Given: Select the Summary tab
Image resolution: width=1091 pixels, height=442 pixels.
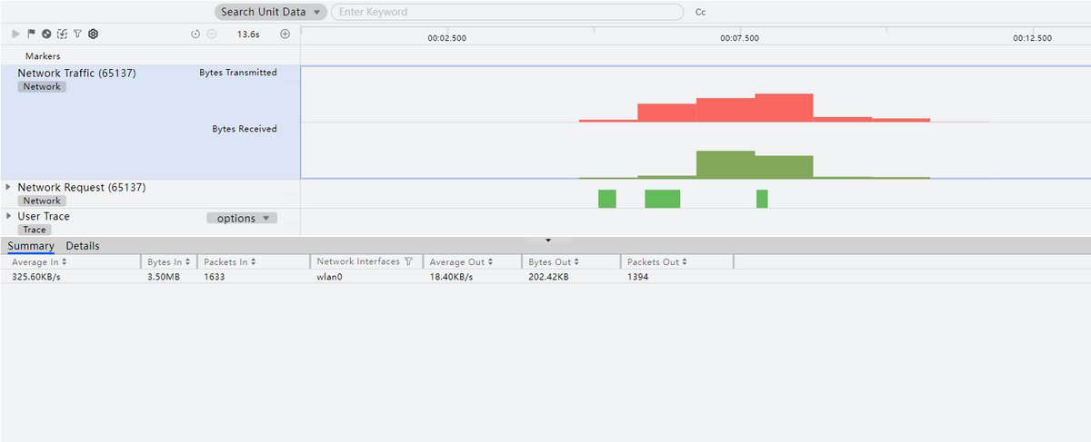Looking at the screenshot, I should (x=31, y=246).
